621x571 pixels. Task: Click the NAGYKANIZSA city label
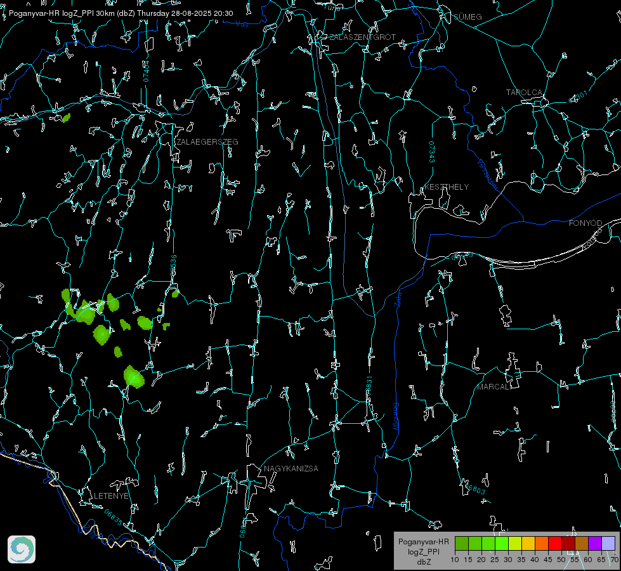[291, 469]
